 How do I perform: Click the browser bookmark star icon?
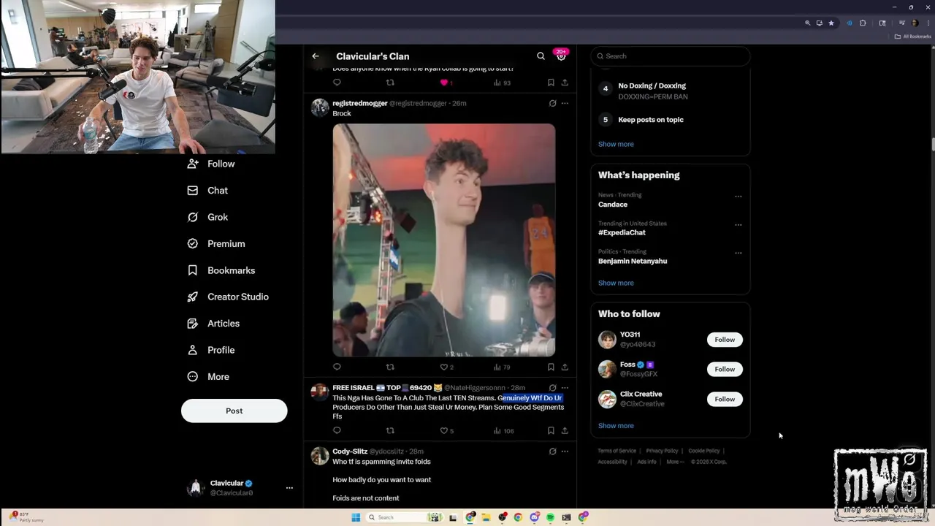click(x=831, y=23)
